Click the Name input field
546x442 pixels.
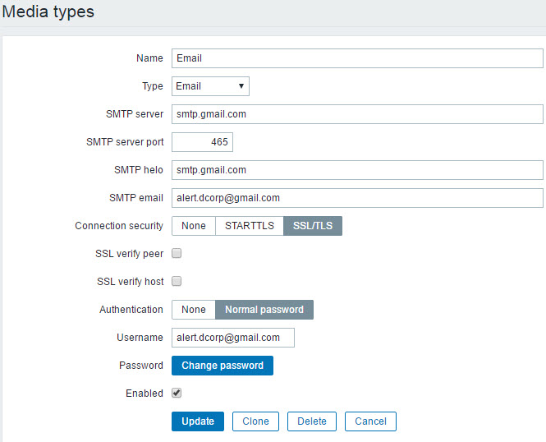[x=357, y=58]
